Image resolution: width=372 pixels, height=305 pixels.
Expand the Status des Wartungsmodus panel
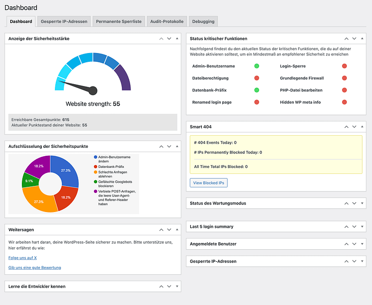pyautogui.click(x=362, y=203)
